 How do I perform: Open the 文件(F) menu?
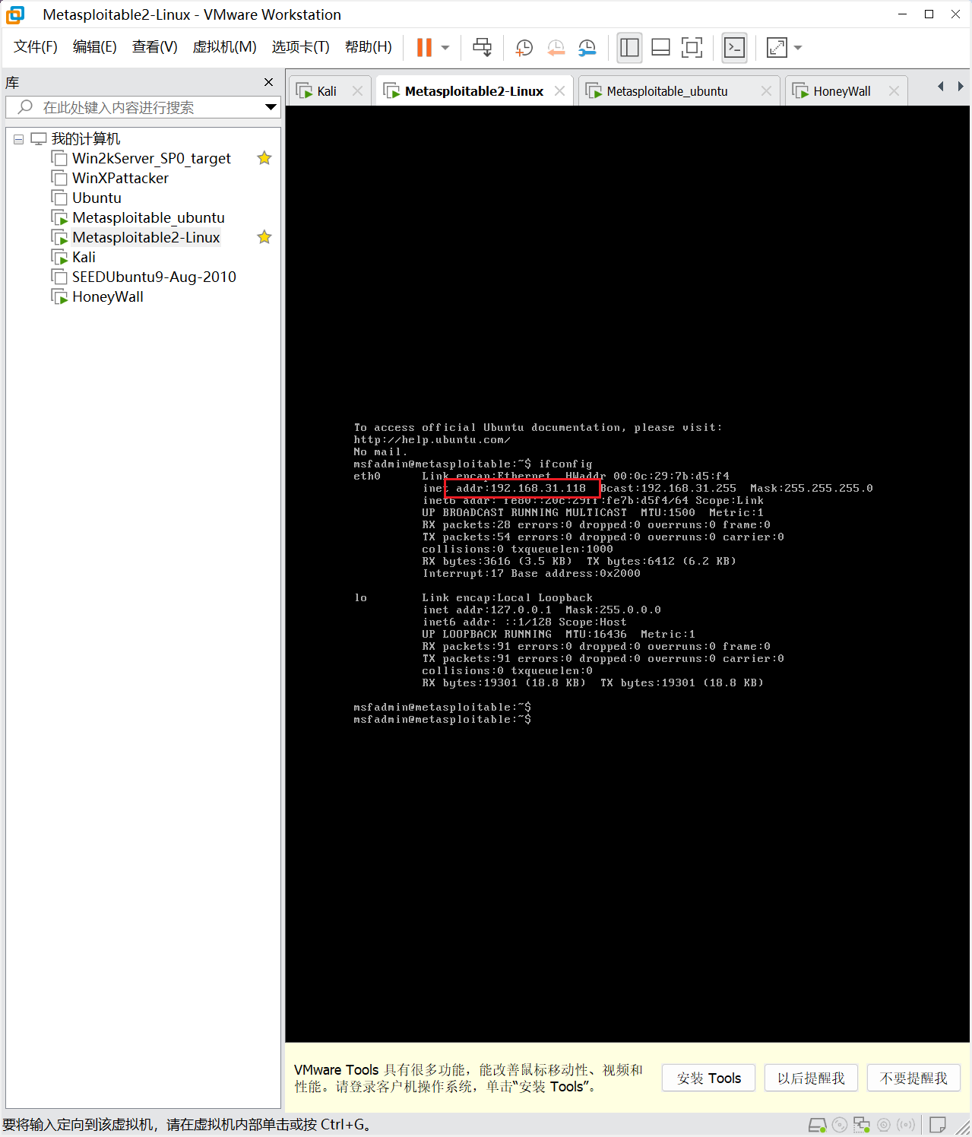coord(36,47)
